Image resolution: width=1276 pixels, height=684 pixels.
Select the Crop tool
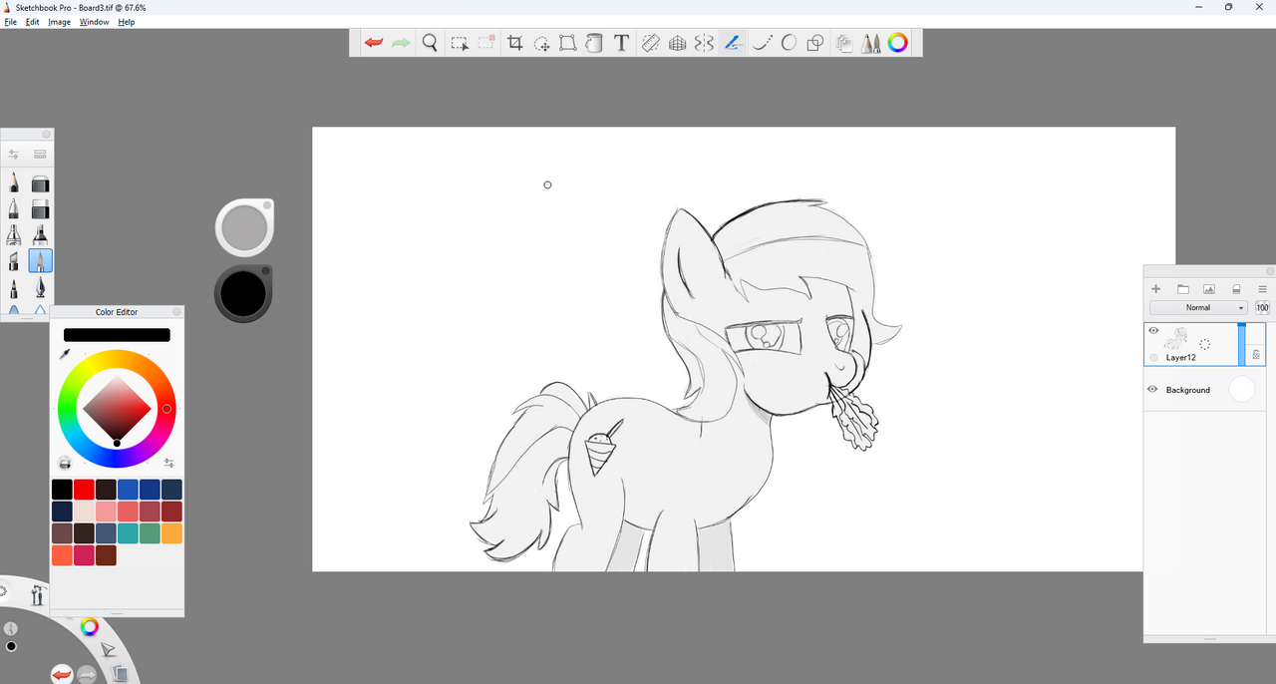pyautogui.click(x=515, y=43)
